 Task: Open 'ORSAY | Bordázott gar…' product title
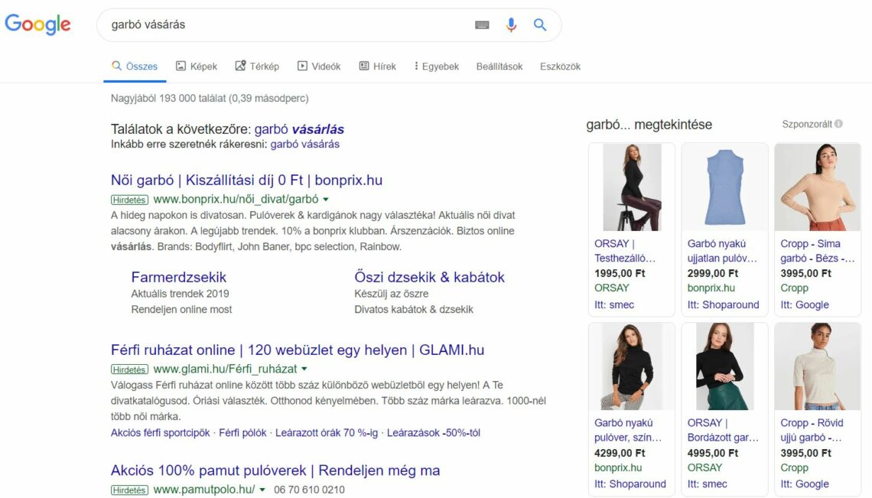[722, 430]
